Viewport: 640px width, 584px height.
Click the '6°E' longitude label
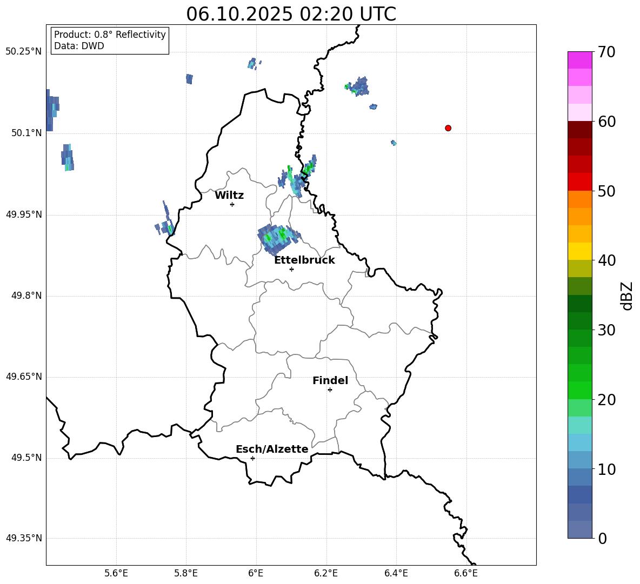[x=256, y=573]
